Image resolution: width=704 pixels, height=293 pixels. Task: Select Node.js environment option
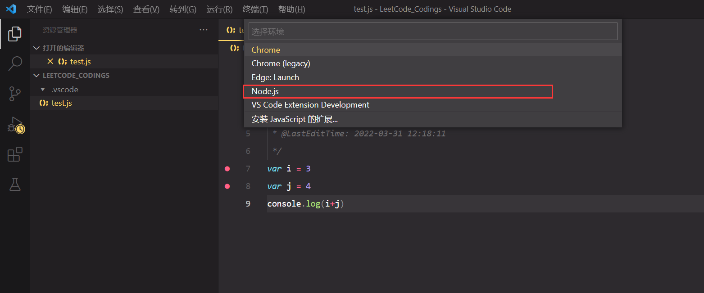coord(433,91)
